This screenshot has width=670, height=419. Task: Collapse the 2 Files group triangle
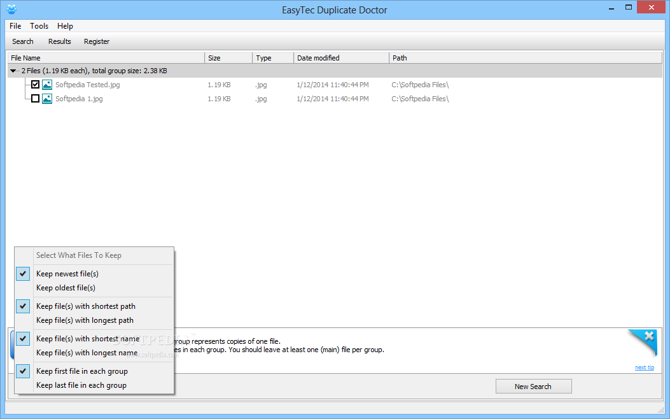tap(13, 71)
